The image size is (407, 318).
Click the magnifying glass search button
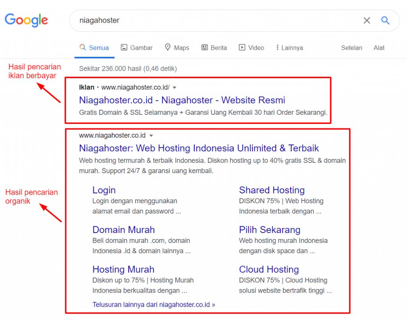385,20
